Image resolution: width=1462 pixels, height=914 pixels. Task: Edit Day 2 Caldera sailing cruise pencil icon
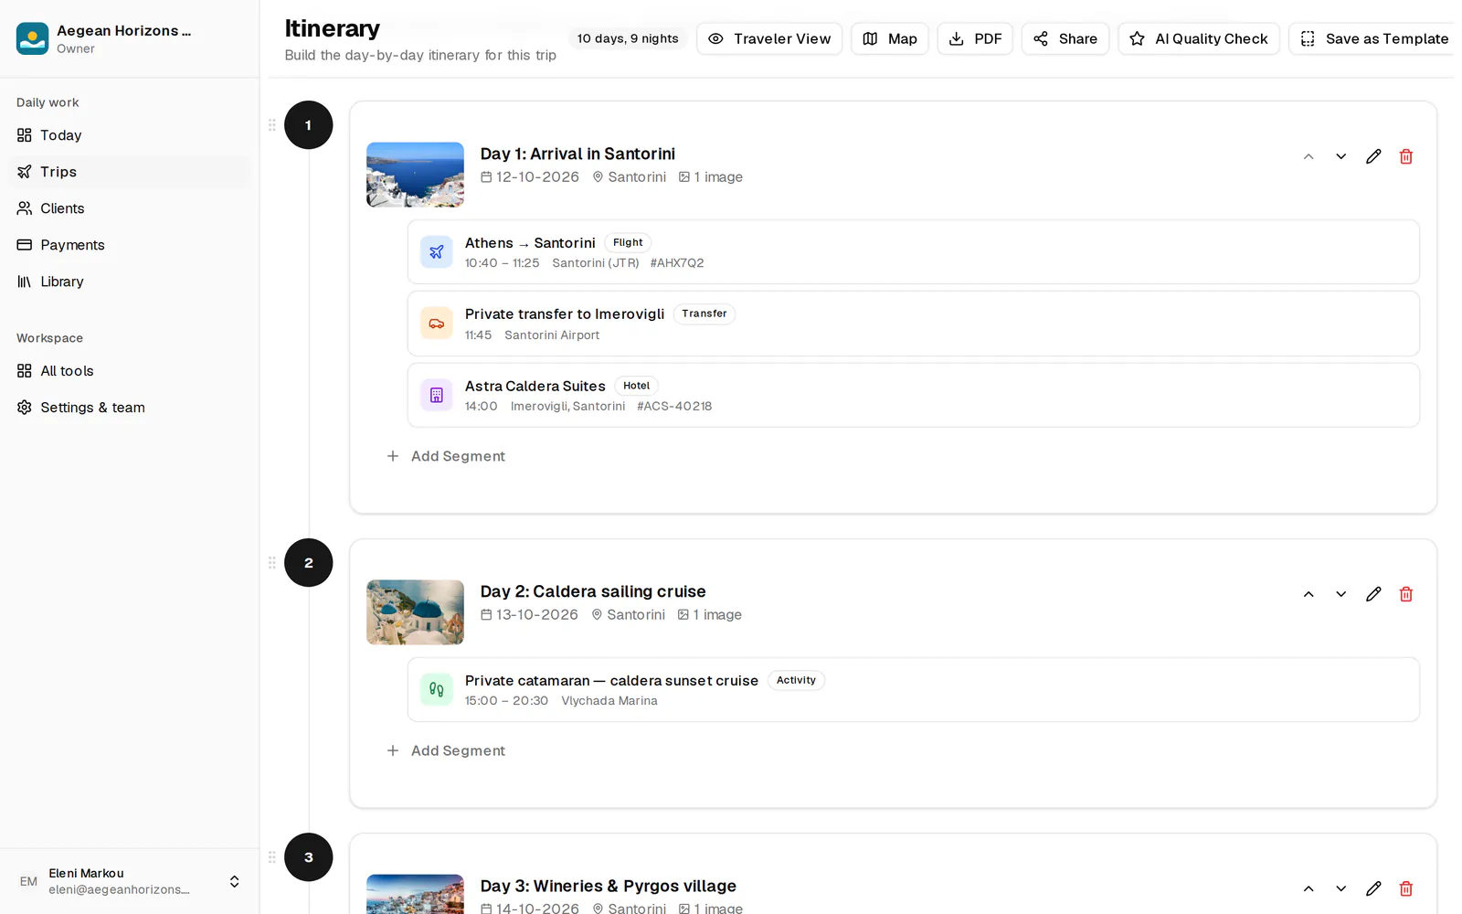point(1373,594)
